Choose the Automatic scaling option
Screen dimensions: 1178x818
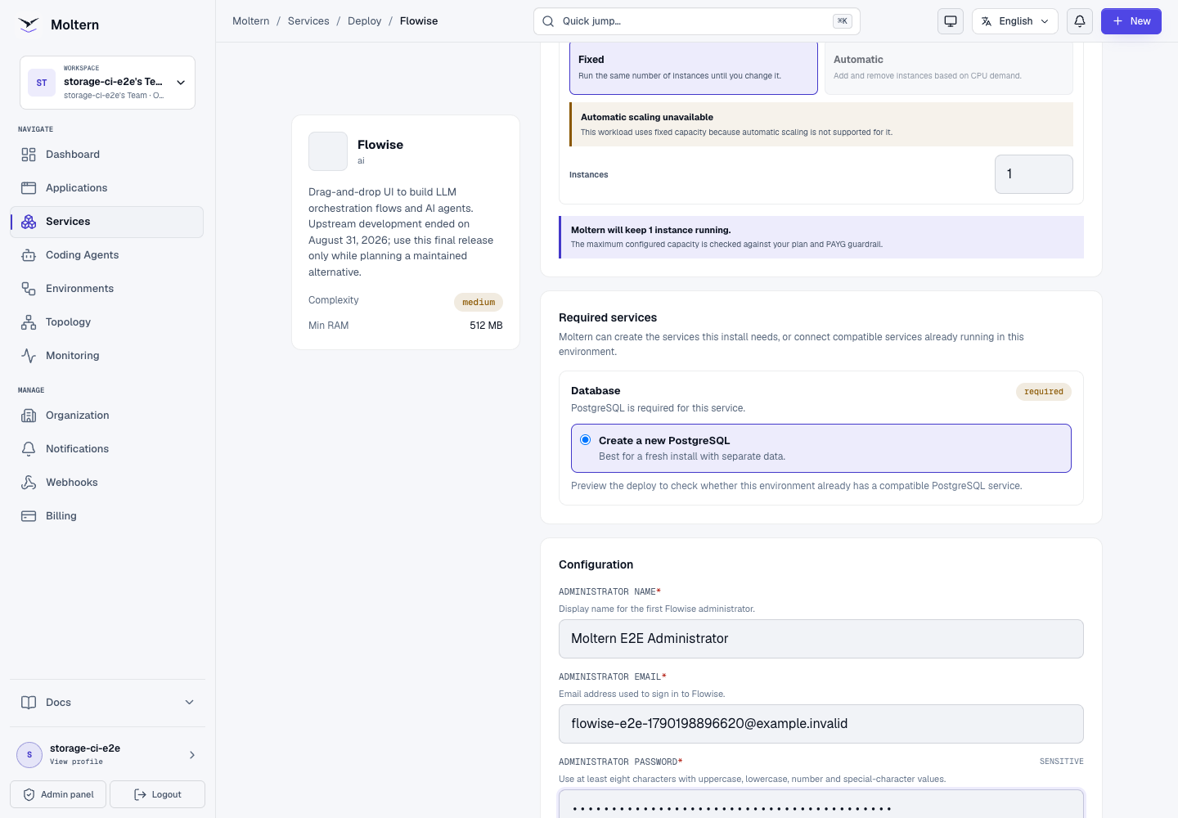949,67
